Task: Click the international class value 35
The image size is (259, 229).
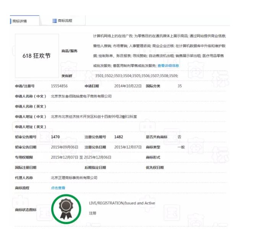Action: [x=180, y=86]
